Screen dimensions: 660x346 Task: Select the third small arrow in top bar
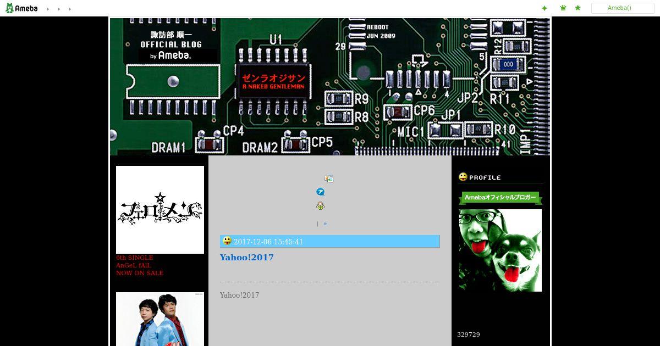pos(70,9)
